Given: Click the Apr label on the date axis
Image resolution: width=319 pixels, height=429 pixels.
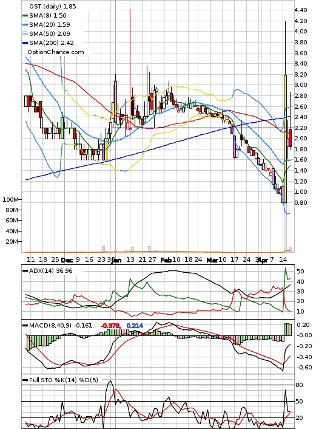Looking at the screenshot, I should [263, 260].
